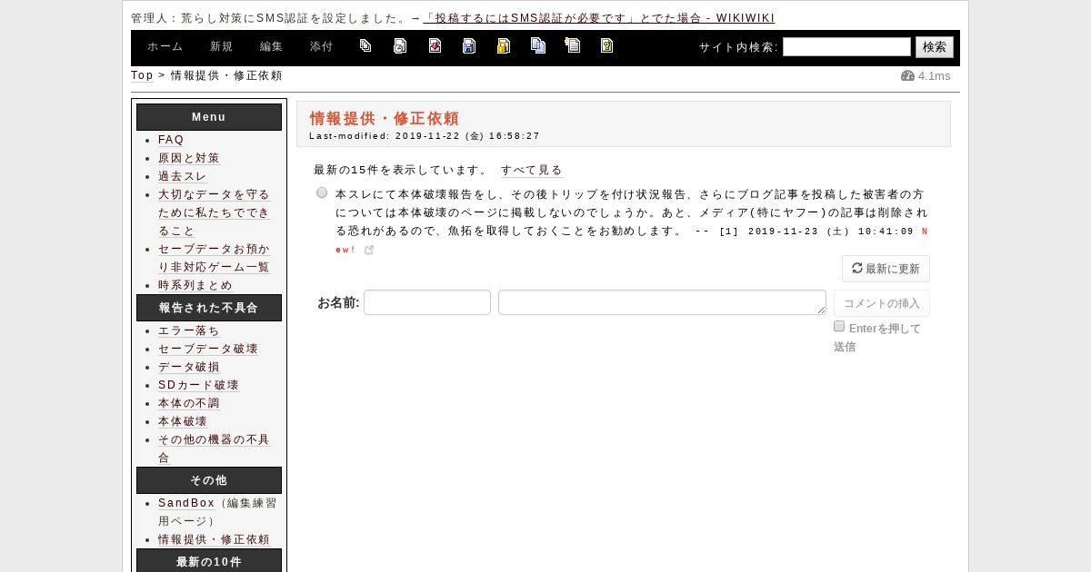Focus the お名前 name input field
Viewport: 1091px width, 572px height.
427,302
